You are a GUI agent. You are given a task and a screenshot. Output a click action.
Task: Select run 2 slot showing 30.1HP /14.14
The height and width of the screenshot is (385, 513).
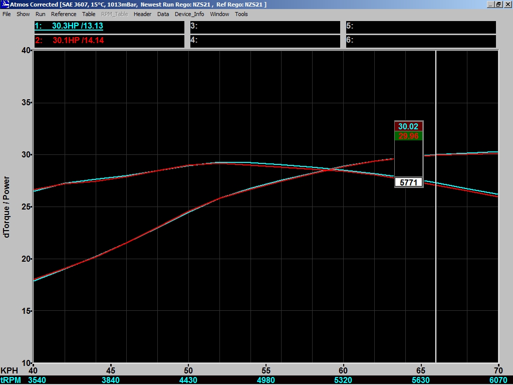(x=109, y=41)
